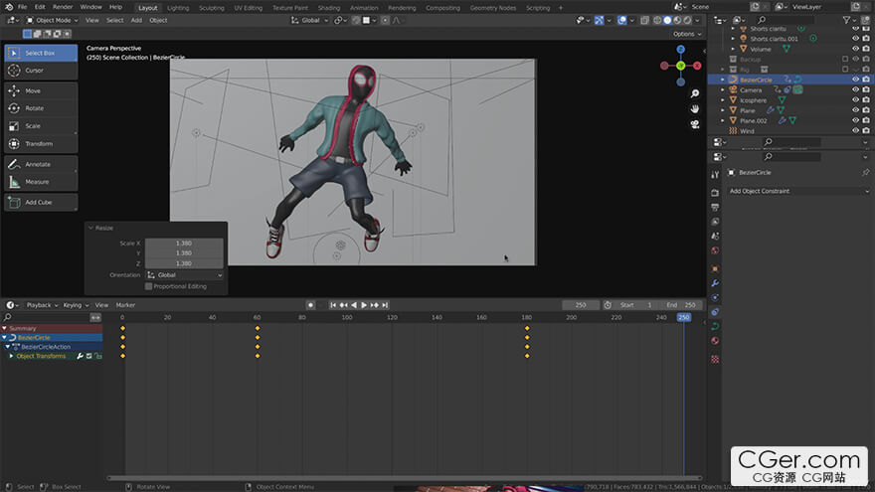
Task: Select the Move tool
Action: coord(41,90)
